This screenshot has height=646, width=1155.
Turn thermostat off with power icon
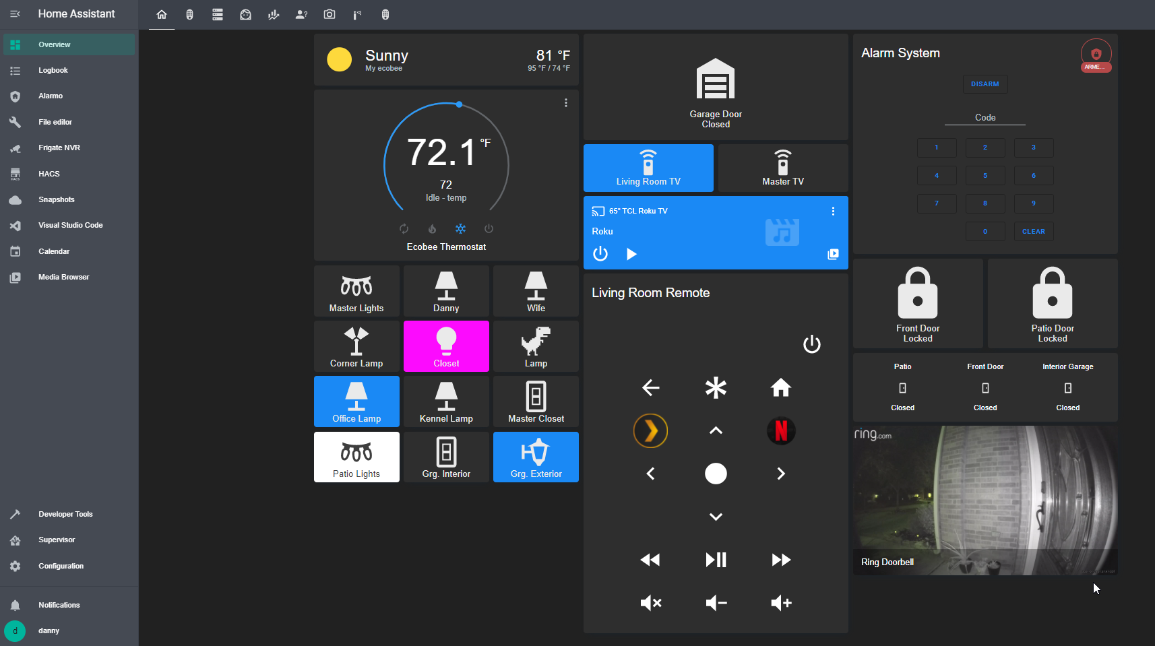(489, 229)
